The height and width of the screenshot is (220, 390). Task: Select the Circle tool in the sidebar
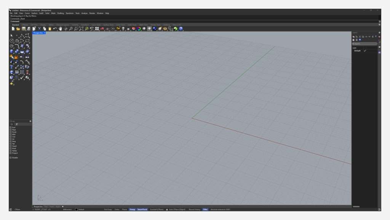pos(11,41)
